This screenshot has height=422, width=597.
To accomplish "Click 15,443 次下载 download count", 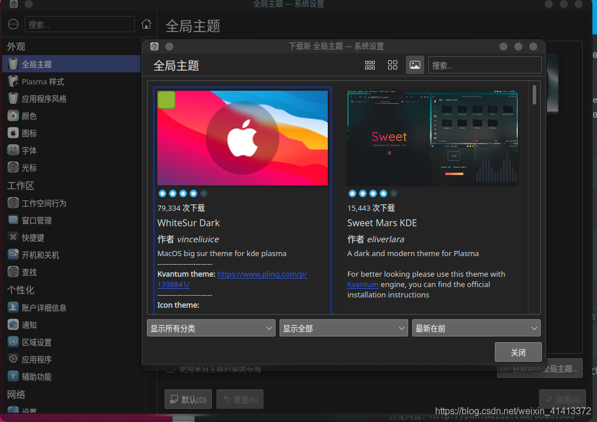I will click(x=371, y=208).
